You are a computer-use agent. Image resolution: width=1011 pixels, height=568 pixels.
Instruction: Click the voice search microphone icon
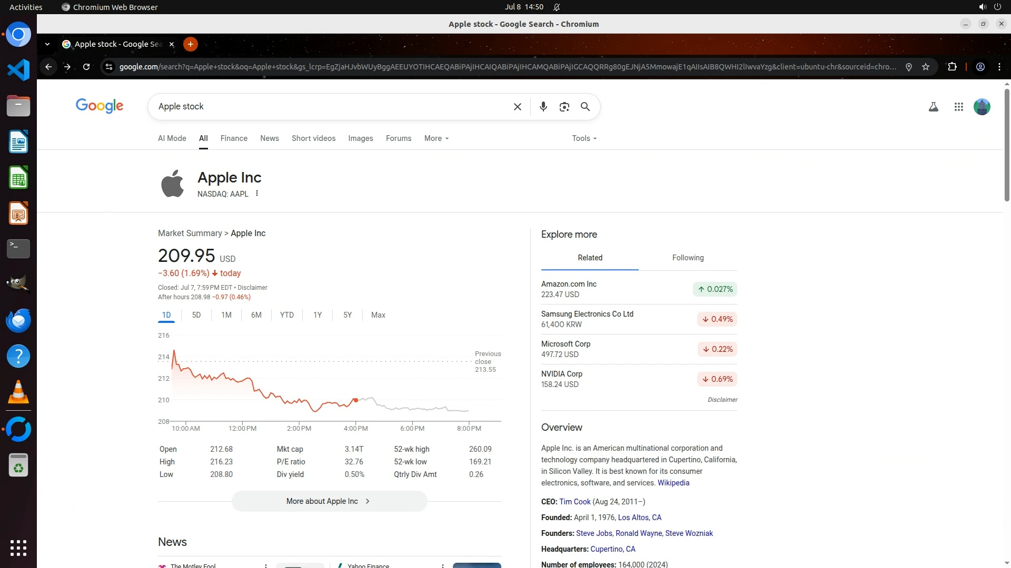click(543, 107)
